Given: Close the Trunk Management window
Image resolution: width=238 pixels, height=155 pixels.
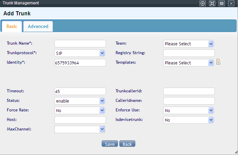Looking at the screenshot, I should click(231, 3).
